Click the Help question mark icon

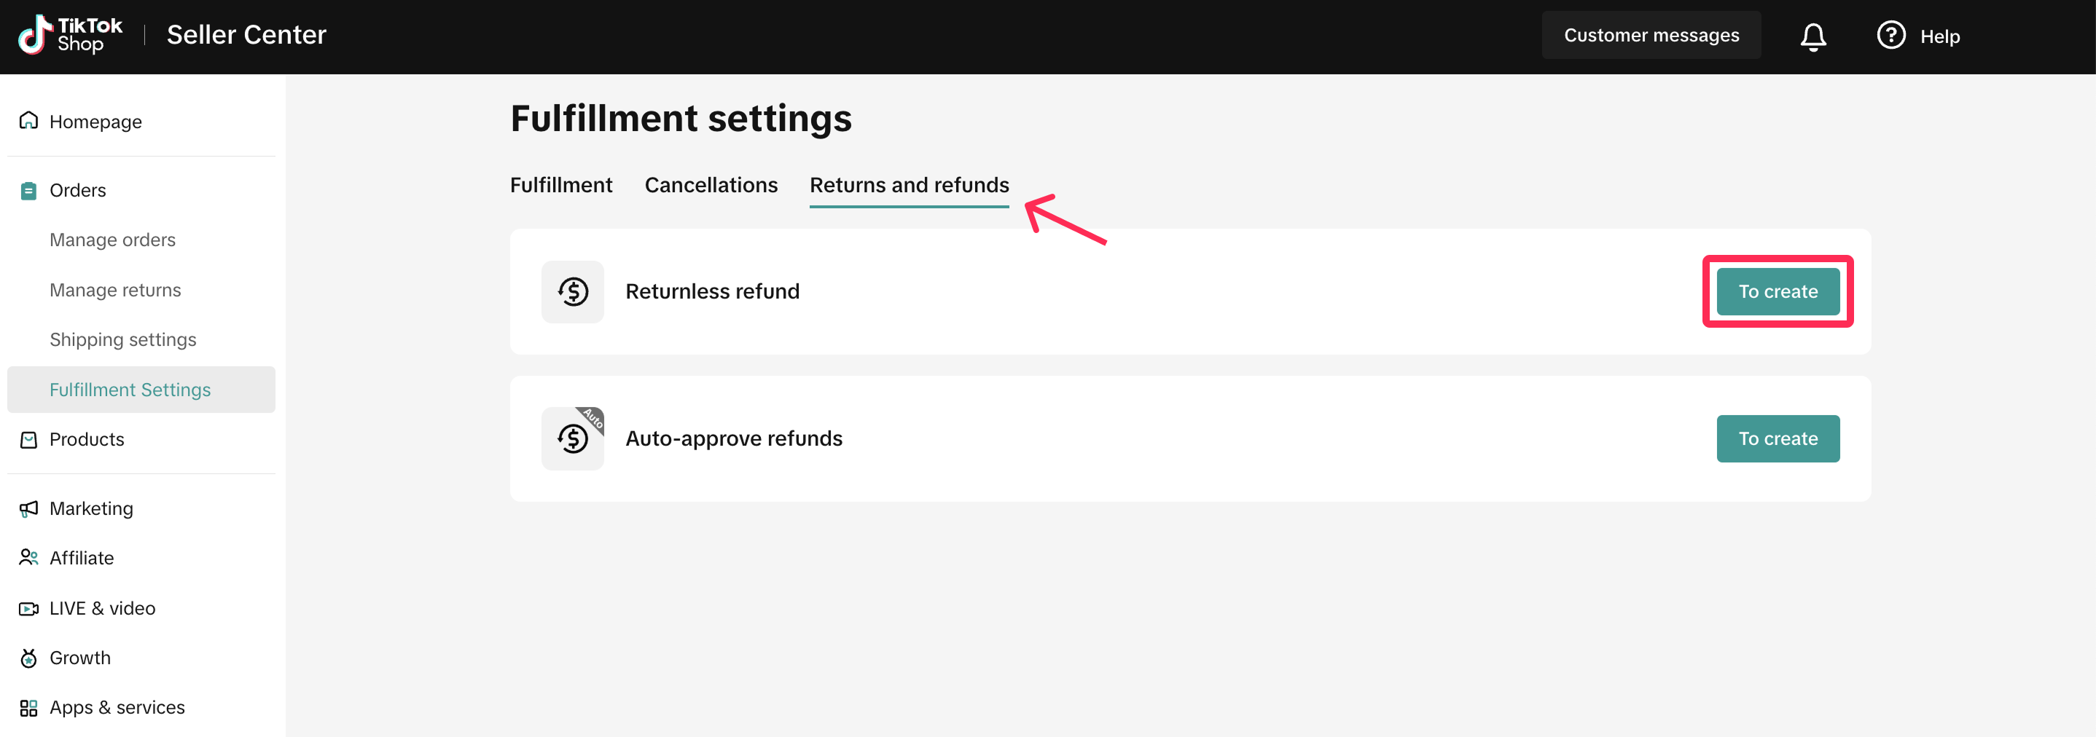[x=1890, y=36]
